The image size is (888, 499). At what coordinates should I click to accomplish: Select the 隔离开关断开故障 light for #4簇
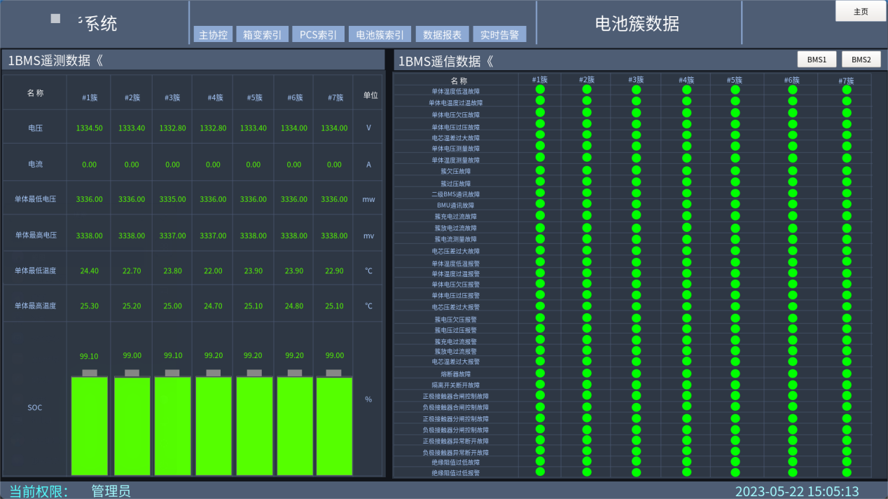coord(686,385)
